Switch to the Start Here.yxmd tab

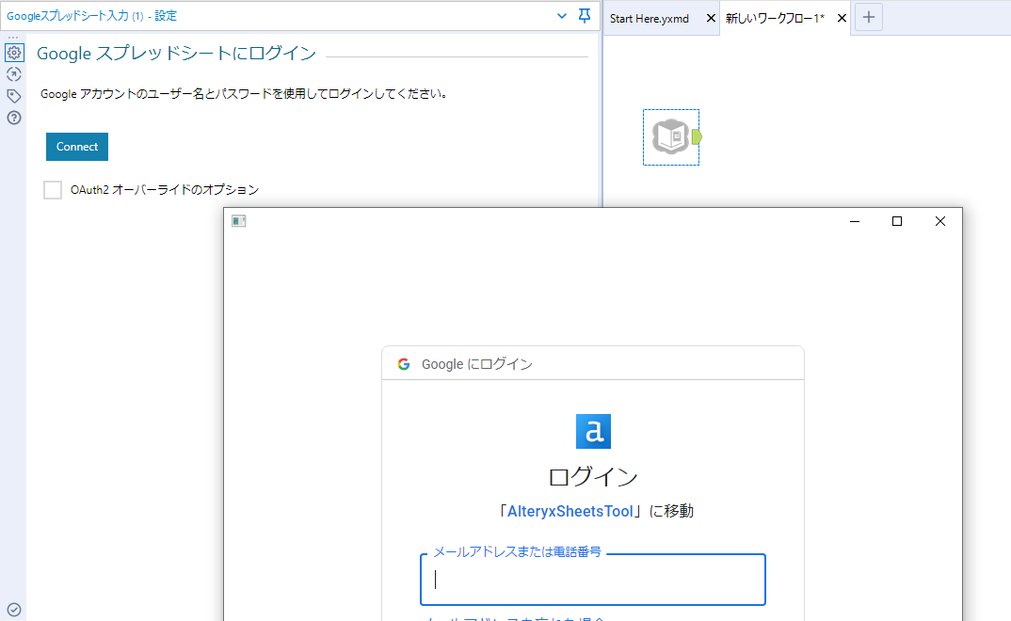coord(650,19)
